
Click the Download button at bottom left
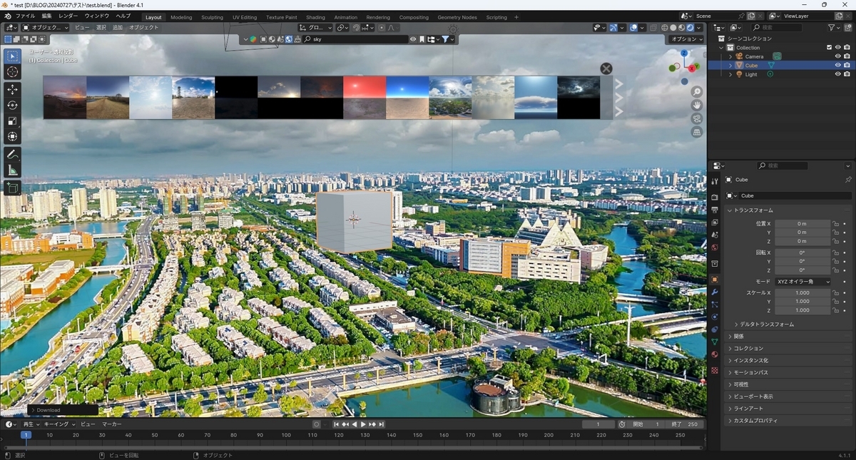tap(63, 410)
